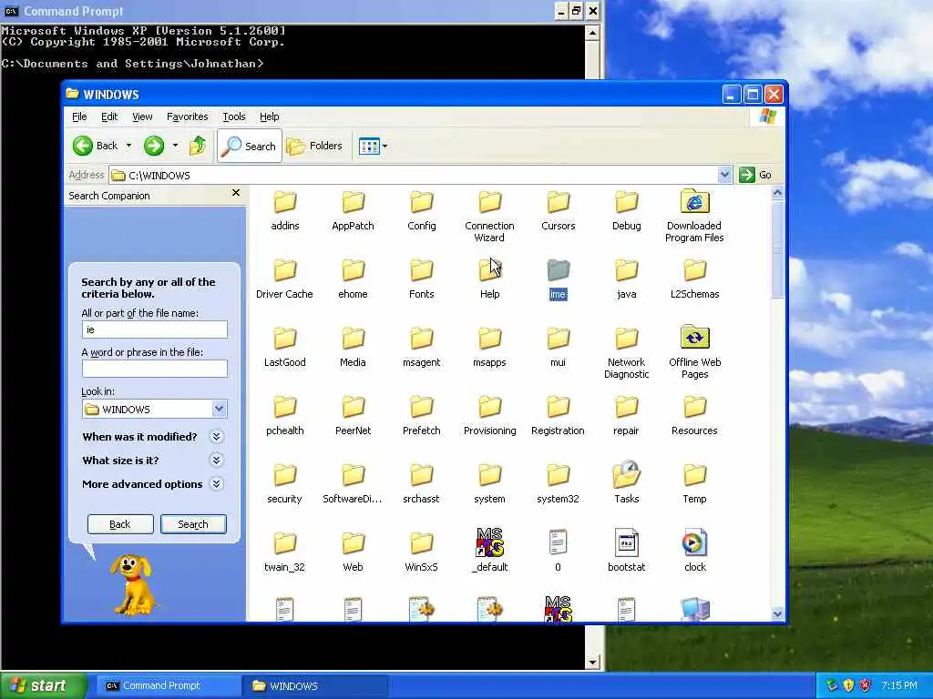Viewport: 933px width, 699px height.
Task: Expand What size is it options
Action: point(217,460)
